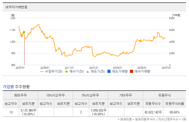Click the 23/05/01 x-axis date label
Viewport: 189px width, 122px height.
coord(142,68)
